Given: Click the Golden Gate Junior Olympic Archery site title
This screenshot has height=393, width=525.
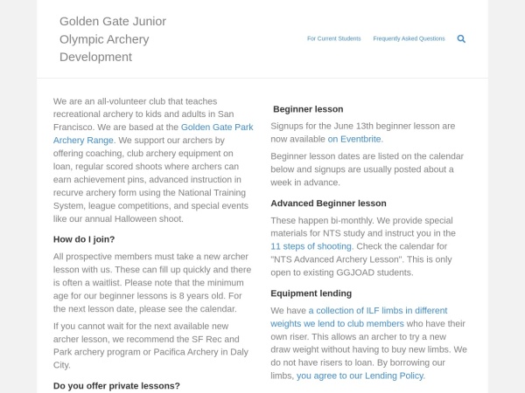Looking at the screenshot, I should [x=113, y=39].
